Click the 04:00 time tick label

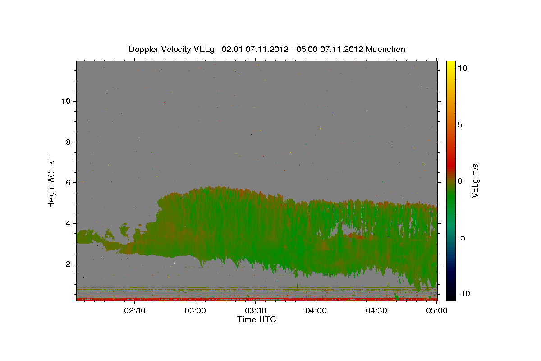[x=316, y=310]
